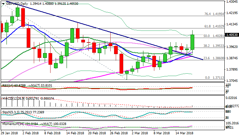Viewport: 239px width, 137px height.
Task: Click the last large green candle
Action: 192,42
